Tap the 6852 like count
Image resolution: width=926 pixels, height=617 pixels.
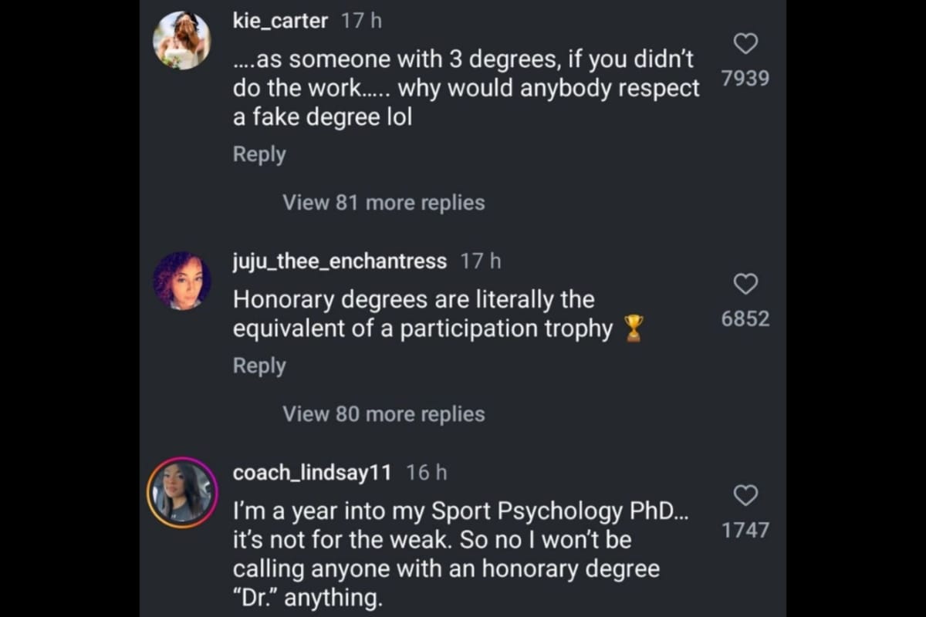745,319
